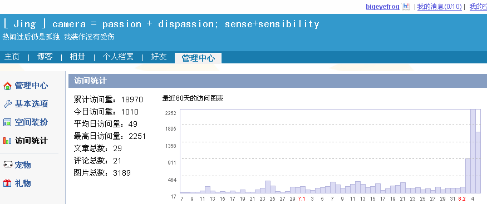Click the blog title Jing camera heading
The width and height of the screenshot is (487, 204).
161,24
